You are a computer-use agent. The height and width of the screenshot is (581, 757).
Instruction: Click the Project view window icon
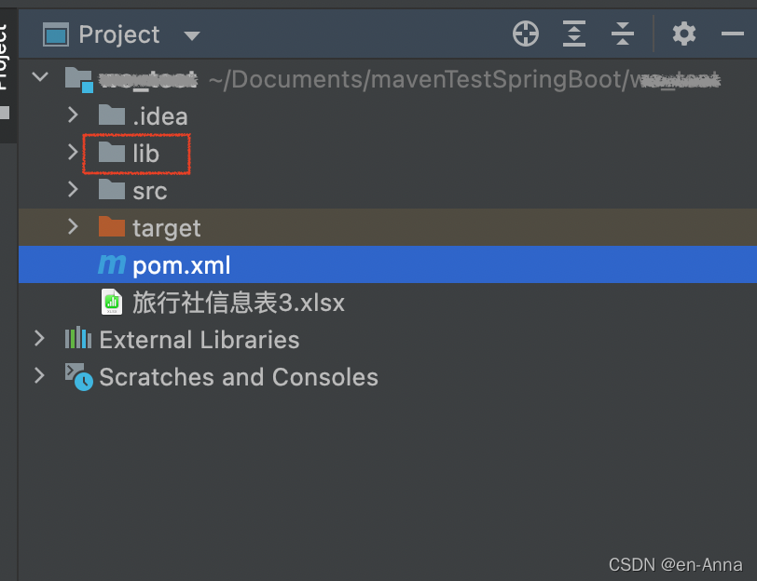[x=56, y=34]
